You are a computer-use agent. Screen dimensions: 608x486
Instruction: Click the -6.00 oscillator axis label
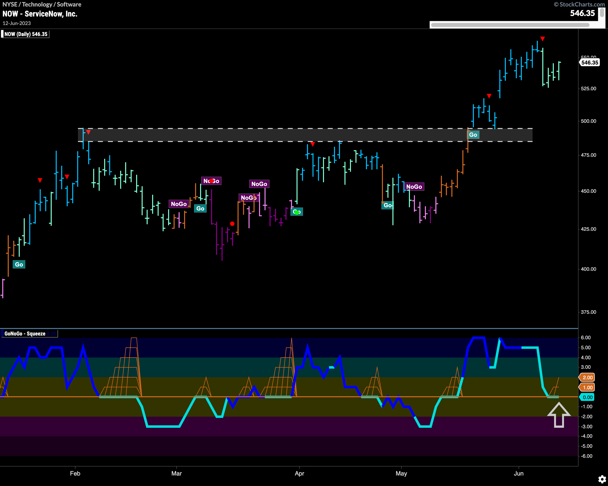587,456
